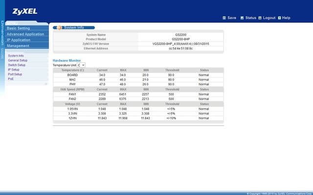Viewport: 313px width, 195px height.
Task: Open the Temperature Unit dropdown
Action: (81, 65)
